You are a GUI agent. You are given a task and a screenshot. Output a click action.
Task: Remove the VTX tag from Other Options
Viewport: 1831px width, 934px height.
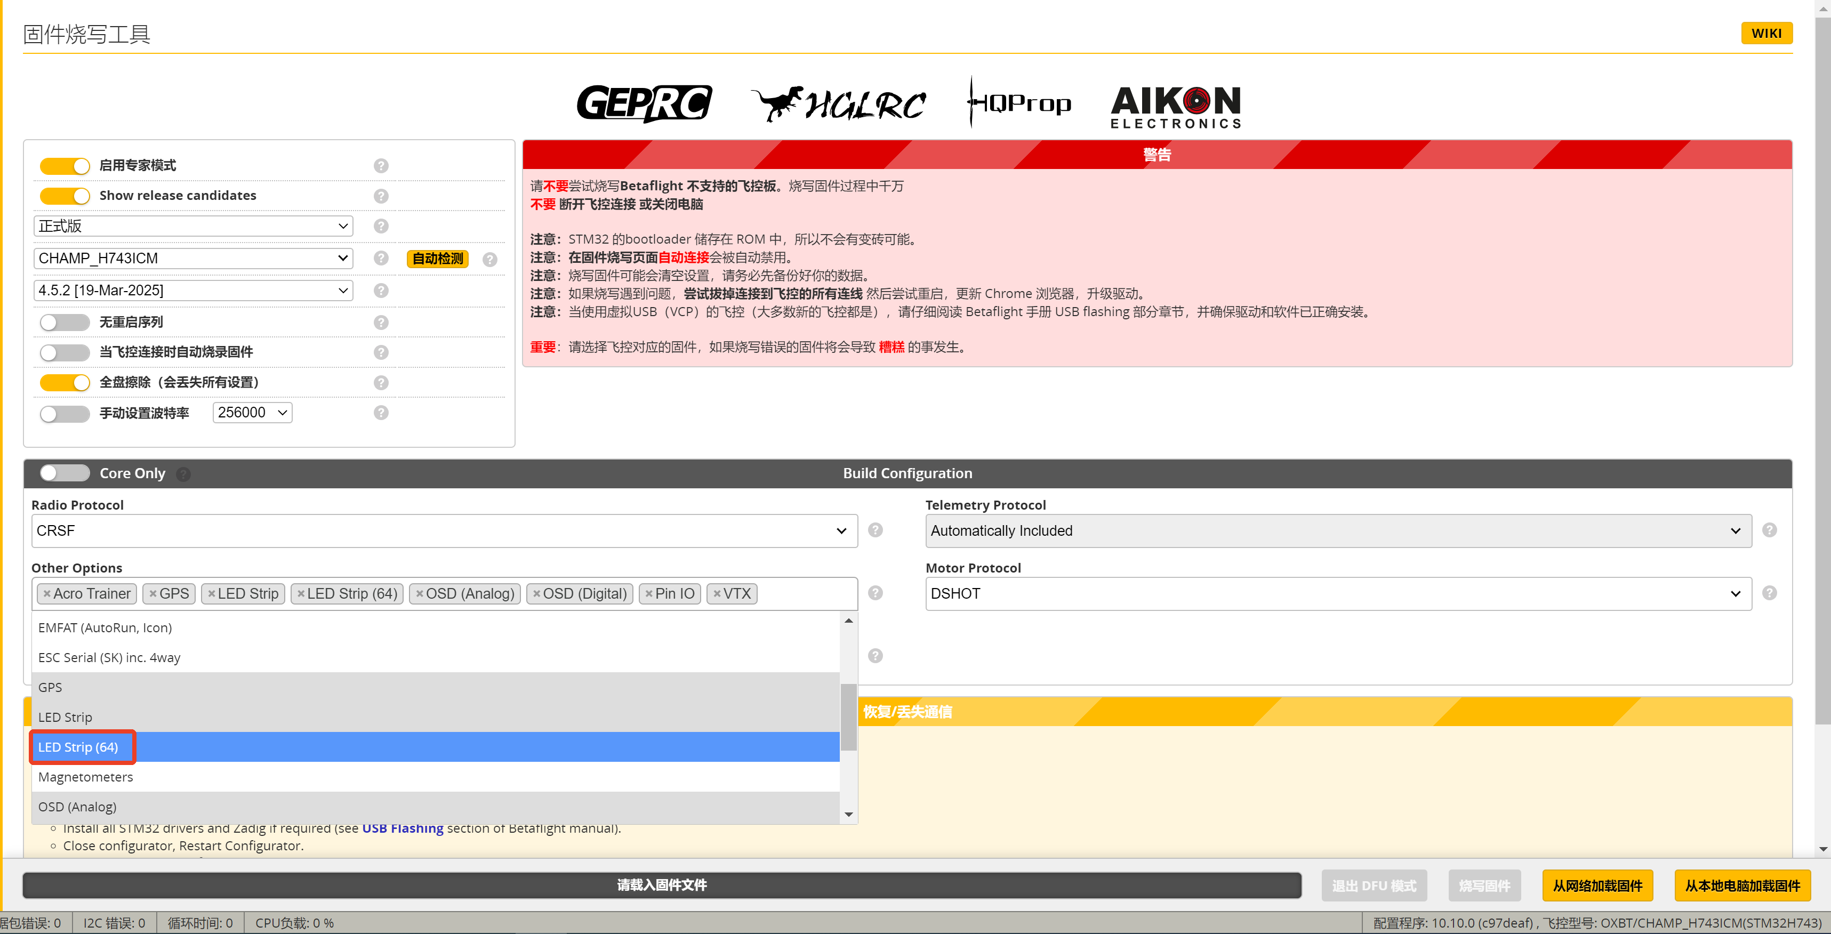[717, 594]
